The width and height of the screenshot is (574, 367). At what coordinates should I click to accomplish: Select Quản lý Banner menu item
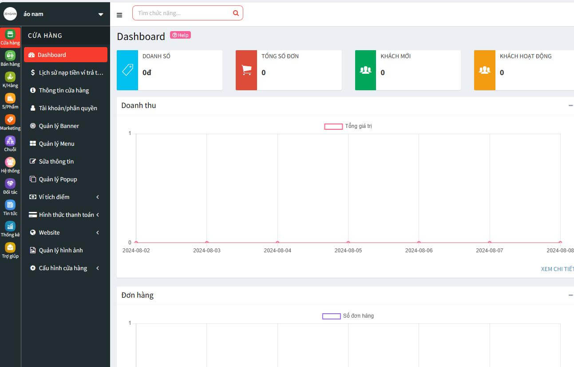pyautogui.click(x=59, y=126)
